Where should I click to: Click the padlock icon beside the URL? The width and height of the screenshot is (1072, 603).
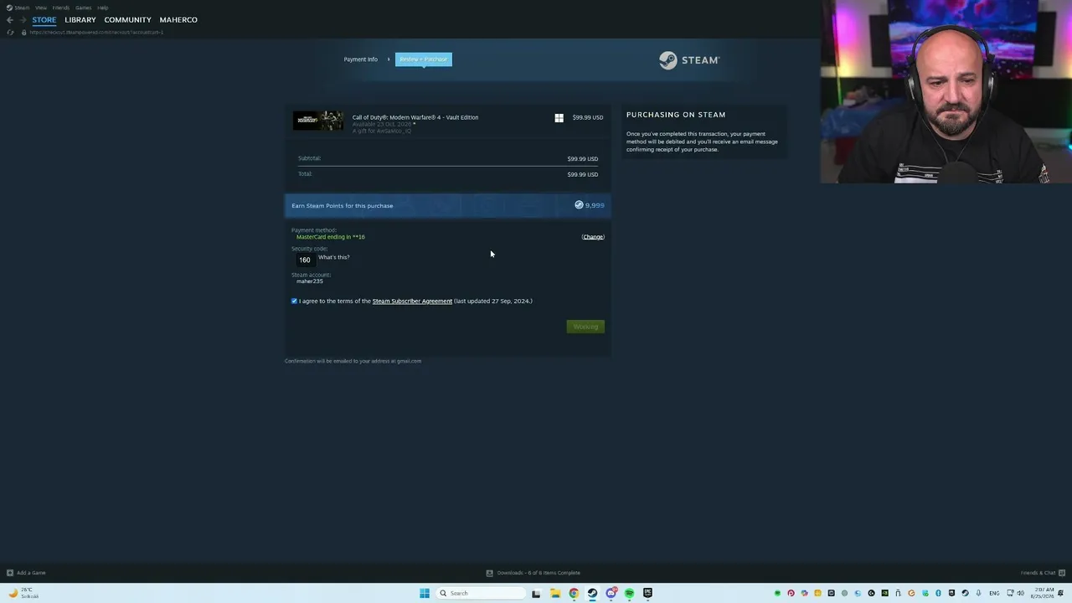(23, 33)
